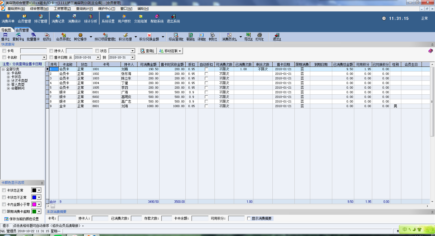Screen dimensions: 435x236
Task: Click the 会员存款 tool
Action: [64, 37]
